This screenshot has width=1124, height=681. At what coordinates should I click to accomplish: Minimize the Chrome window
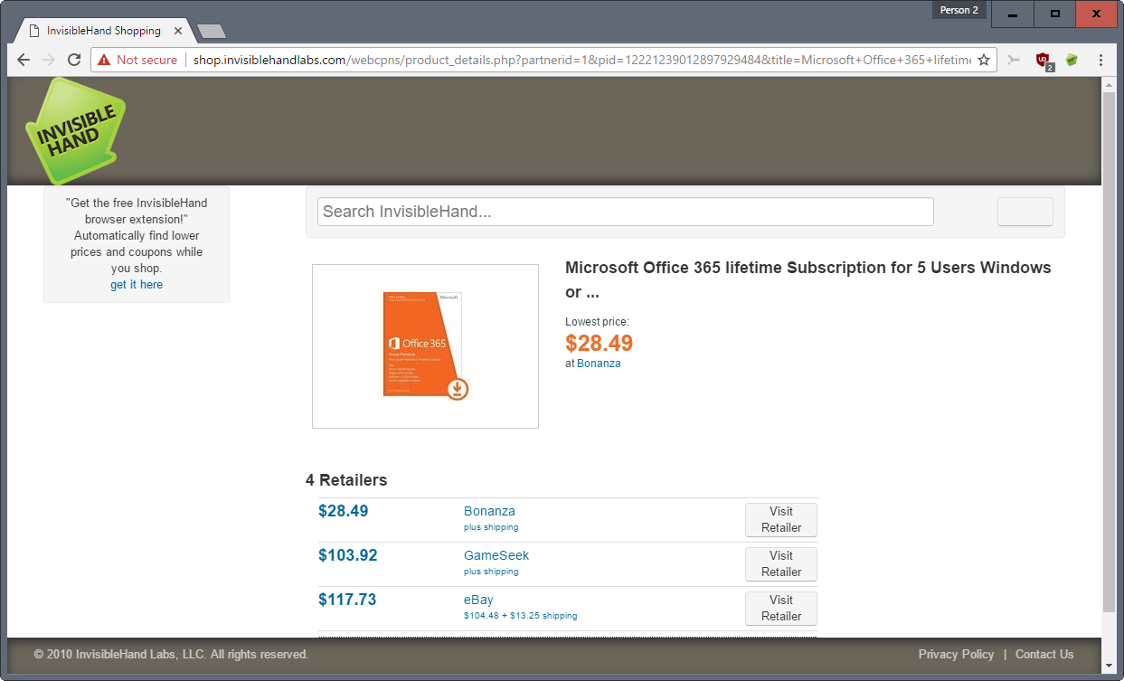tap(1013, 14)
